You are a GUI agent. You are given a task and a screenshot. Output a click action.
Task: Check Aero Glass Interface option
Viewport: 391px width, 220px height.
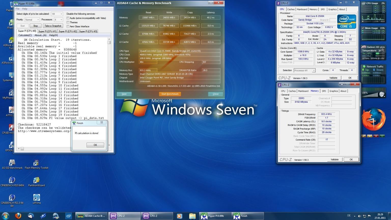tap(68, 26)
